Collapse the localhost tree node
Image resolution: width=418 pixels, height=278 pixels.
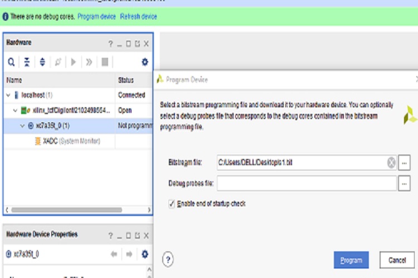(x=9, y=95)
